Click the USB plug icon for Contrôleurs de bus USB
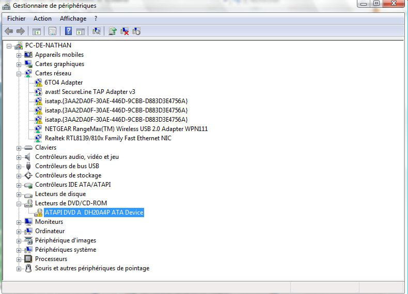 pyautogui.click(x=28, y=166)
